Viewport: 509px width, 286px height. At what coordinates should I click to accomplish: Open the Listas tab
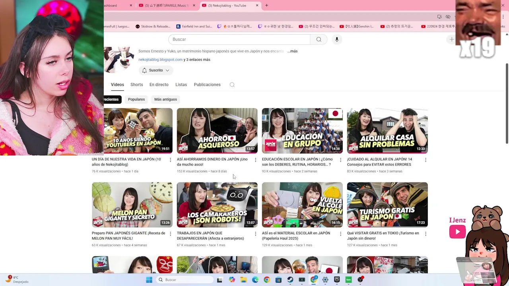[181, 85]
